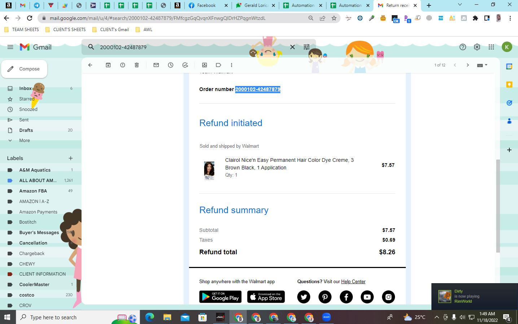Apply a label to this email

click(x=218, y=65)
